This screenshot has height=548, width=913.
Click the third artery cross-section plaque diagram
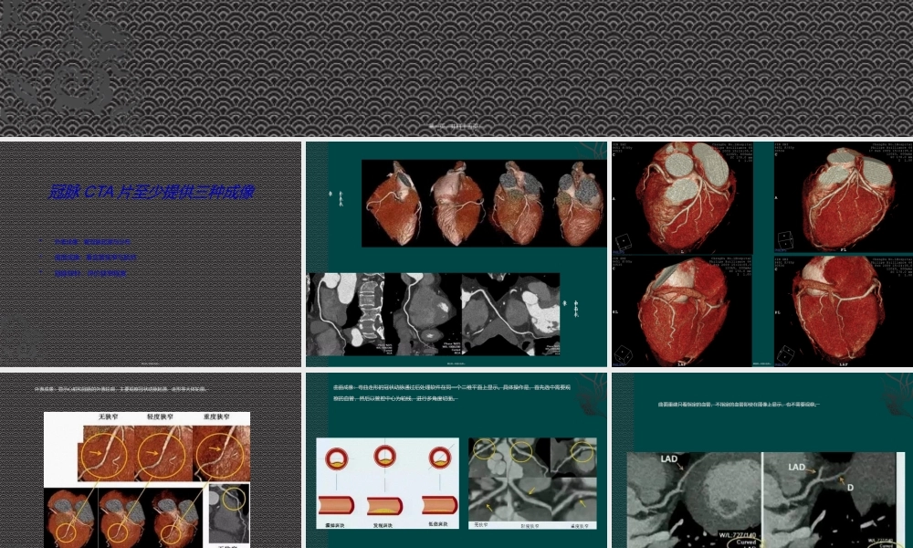pos(440,456)
